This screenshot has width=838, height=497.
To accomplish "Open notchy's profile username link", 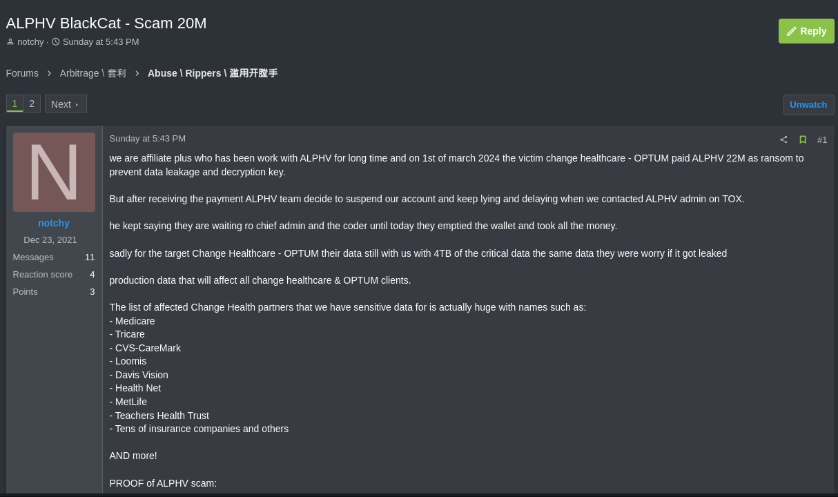I will pos(54,223).
